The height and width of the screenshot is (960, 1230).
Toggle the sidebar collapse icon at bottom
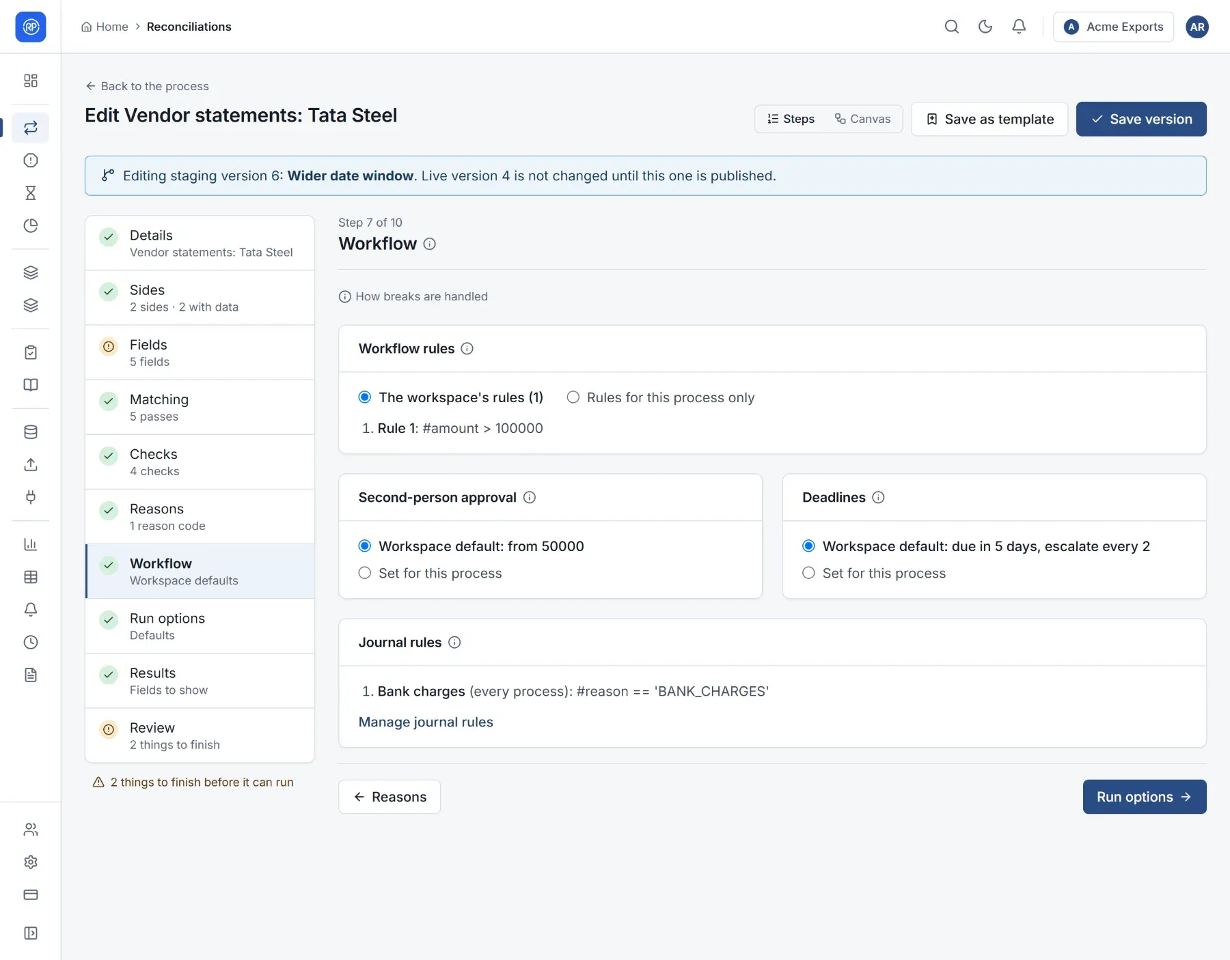pos(31,933)
